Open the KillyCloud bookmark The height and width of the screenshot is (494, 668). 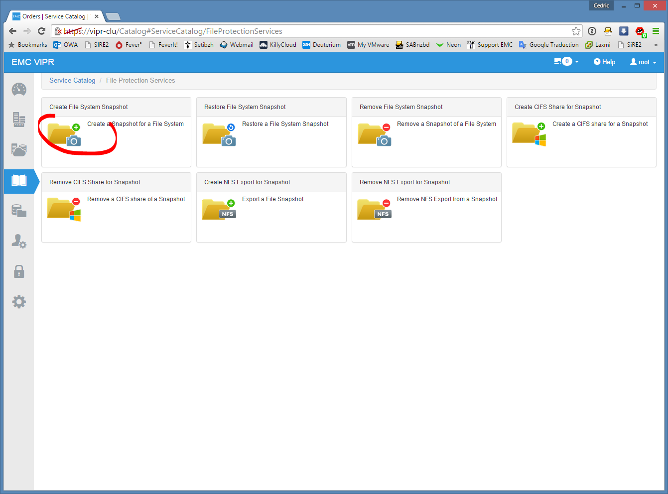(x=278, y=45)
